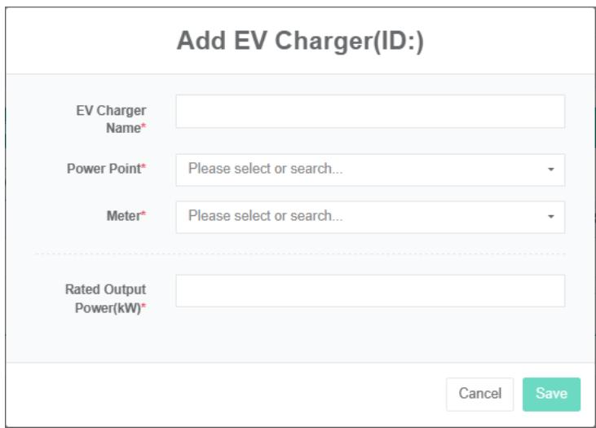Viewport: 596px width, 428px height.
Task: Click the dotted divider above Rated Output Power
Action: click(x=299, y=254)
